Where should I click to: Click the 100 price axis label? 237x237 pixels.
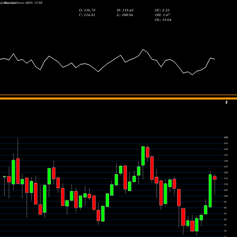(226, 196)
